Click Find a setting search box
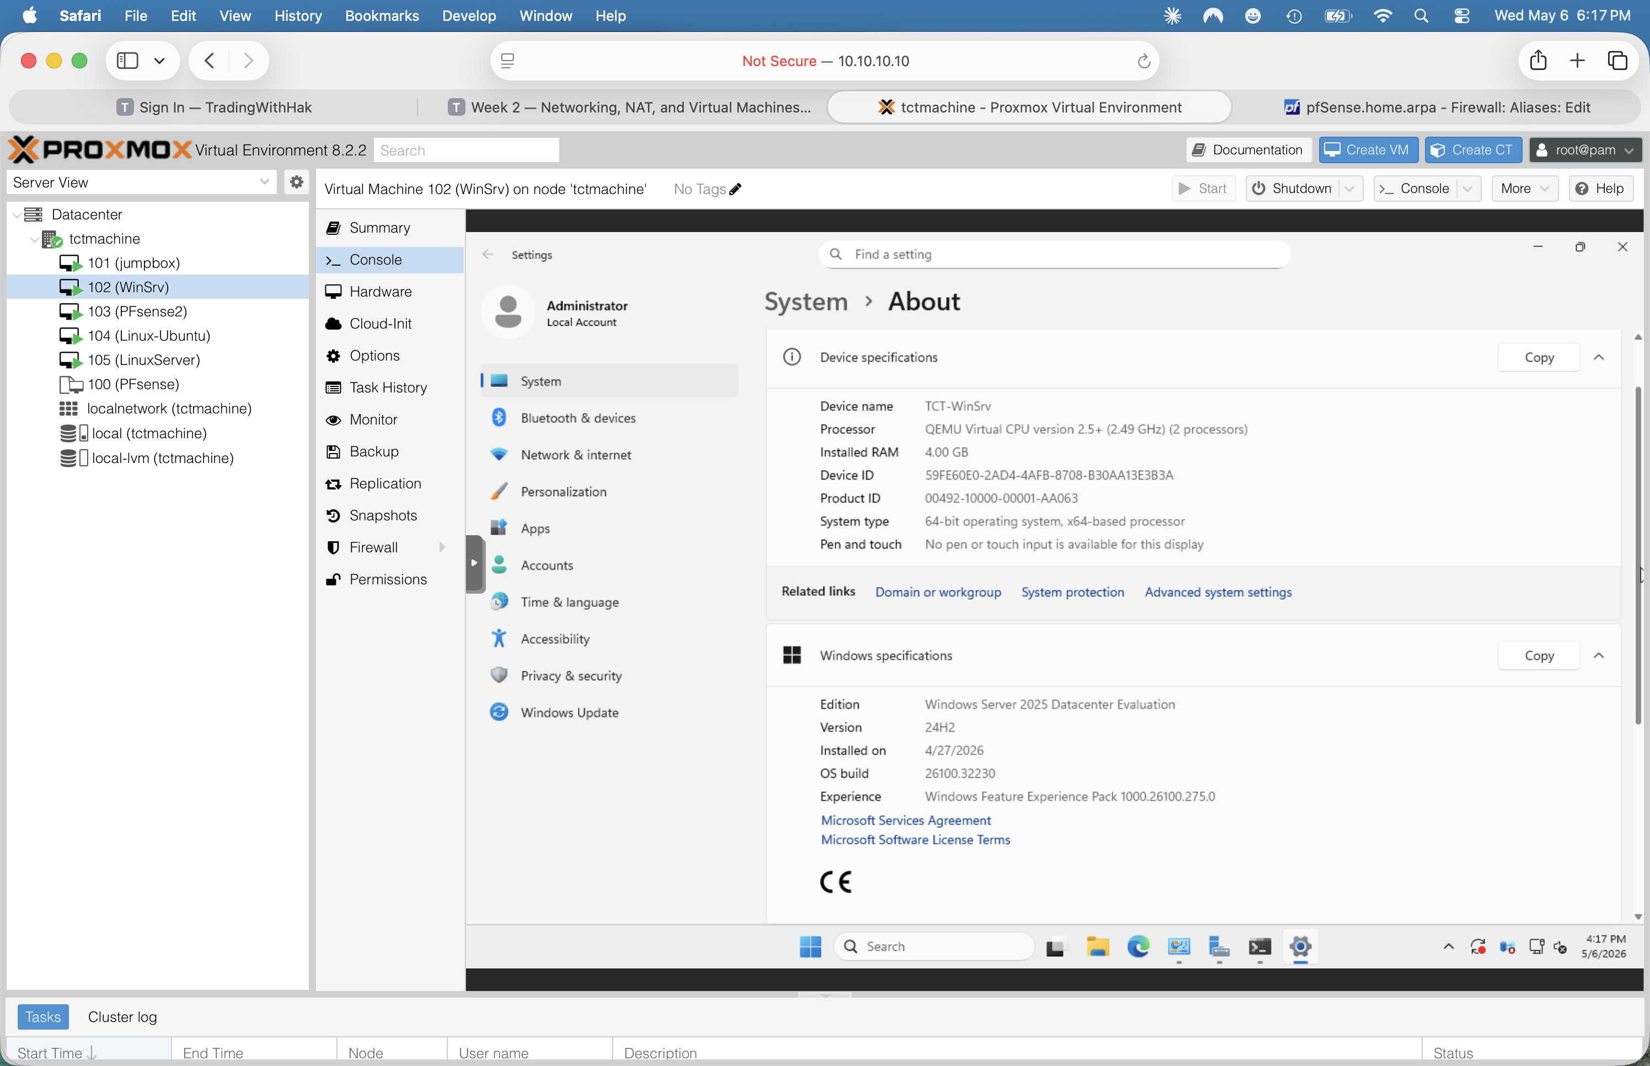 (1054, 254)
